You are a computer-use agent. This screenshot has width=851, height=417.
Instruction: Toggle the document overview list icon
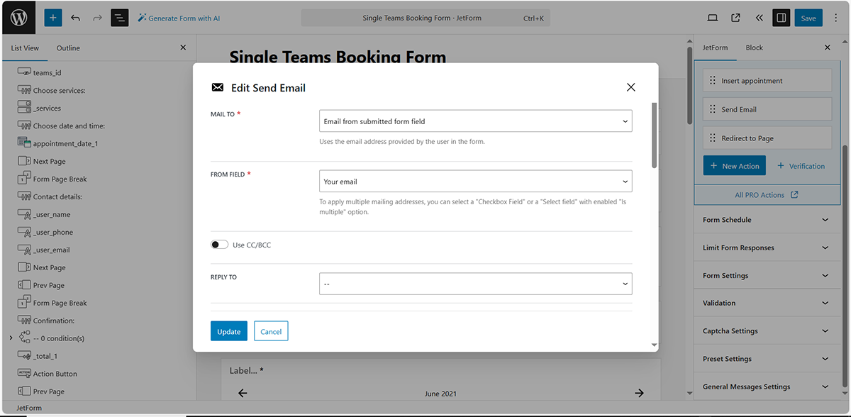coord(119,18)
